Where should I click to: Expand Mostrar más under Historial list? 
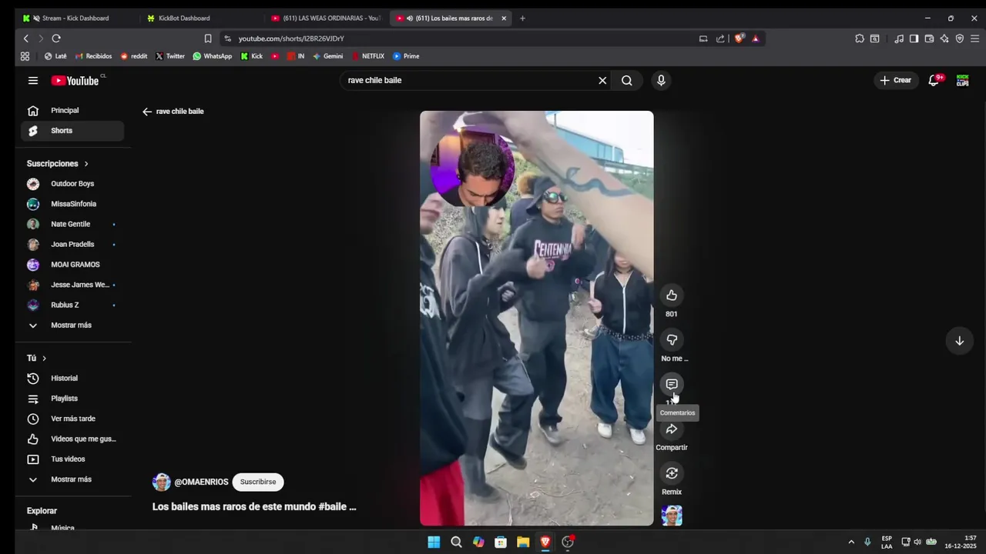(72, 479)
